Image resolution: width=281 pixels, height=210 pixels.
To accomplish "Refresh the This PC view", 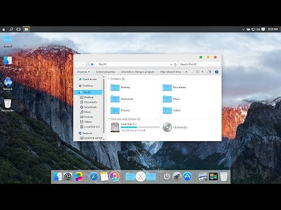I will pos(175,64).
